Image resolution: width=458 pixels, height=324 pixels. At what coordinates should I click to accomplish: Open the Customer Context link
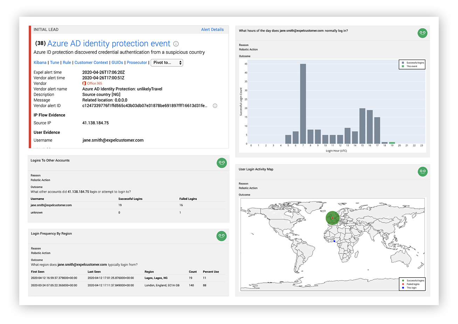pyautogui.click(x=91, y=63)
